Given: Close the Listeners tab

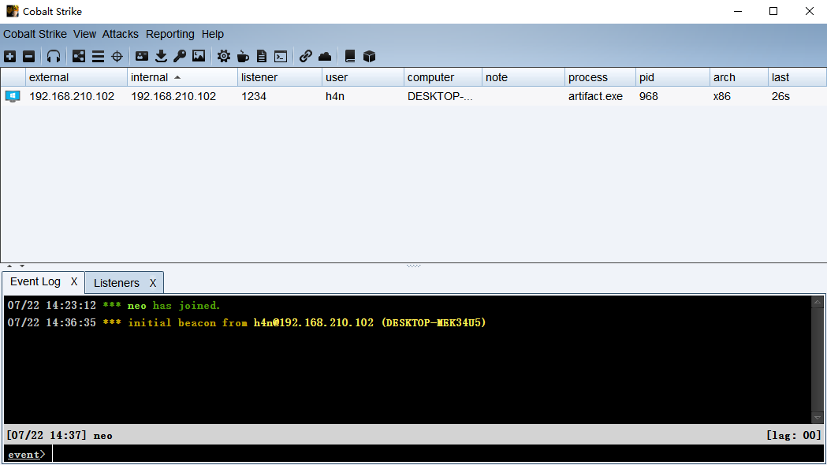Looking at the screenshot, I should tap(153, 283).
